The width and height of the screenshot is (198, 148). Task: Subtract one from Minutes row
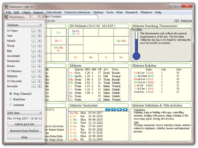pyautogui.click(x=34, y=76)
